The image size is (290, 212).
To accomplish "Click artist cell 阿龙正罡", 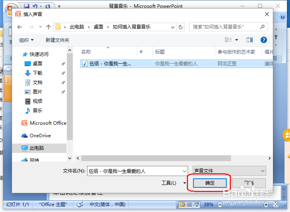I will click(x=227, y=64).
